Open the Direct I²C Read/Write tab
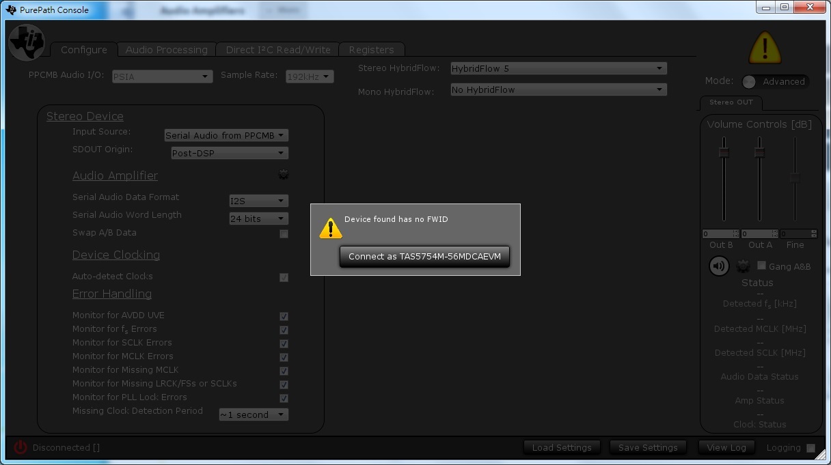This screenshot has height=465, width=831. point(278,50)
